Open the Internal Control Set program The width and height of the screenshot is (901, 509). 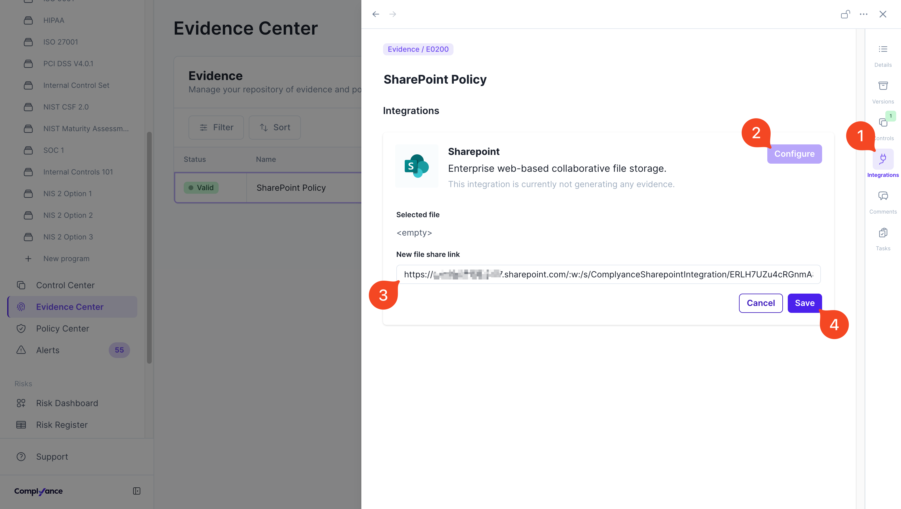coord(76,85)
